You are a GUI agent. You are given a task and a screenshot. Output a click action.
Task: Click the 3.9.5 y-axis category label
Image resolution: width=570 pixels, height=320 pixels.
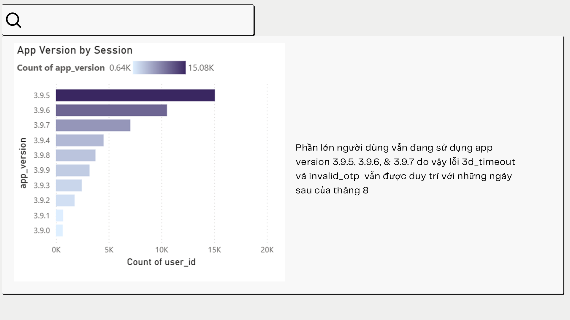(x=42, y=96)
